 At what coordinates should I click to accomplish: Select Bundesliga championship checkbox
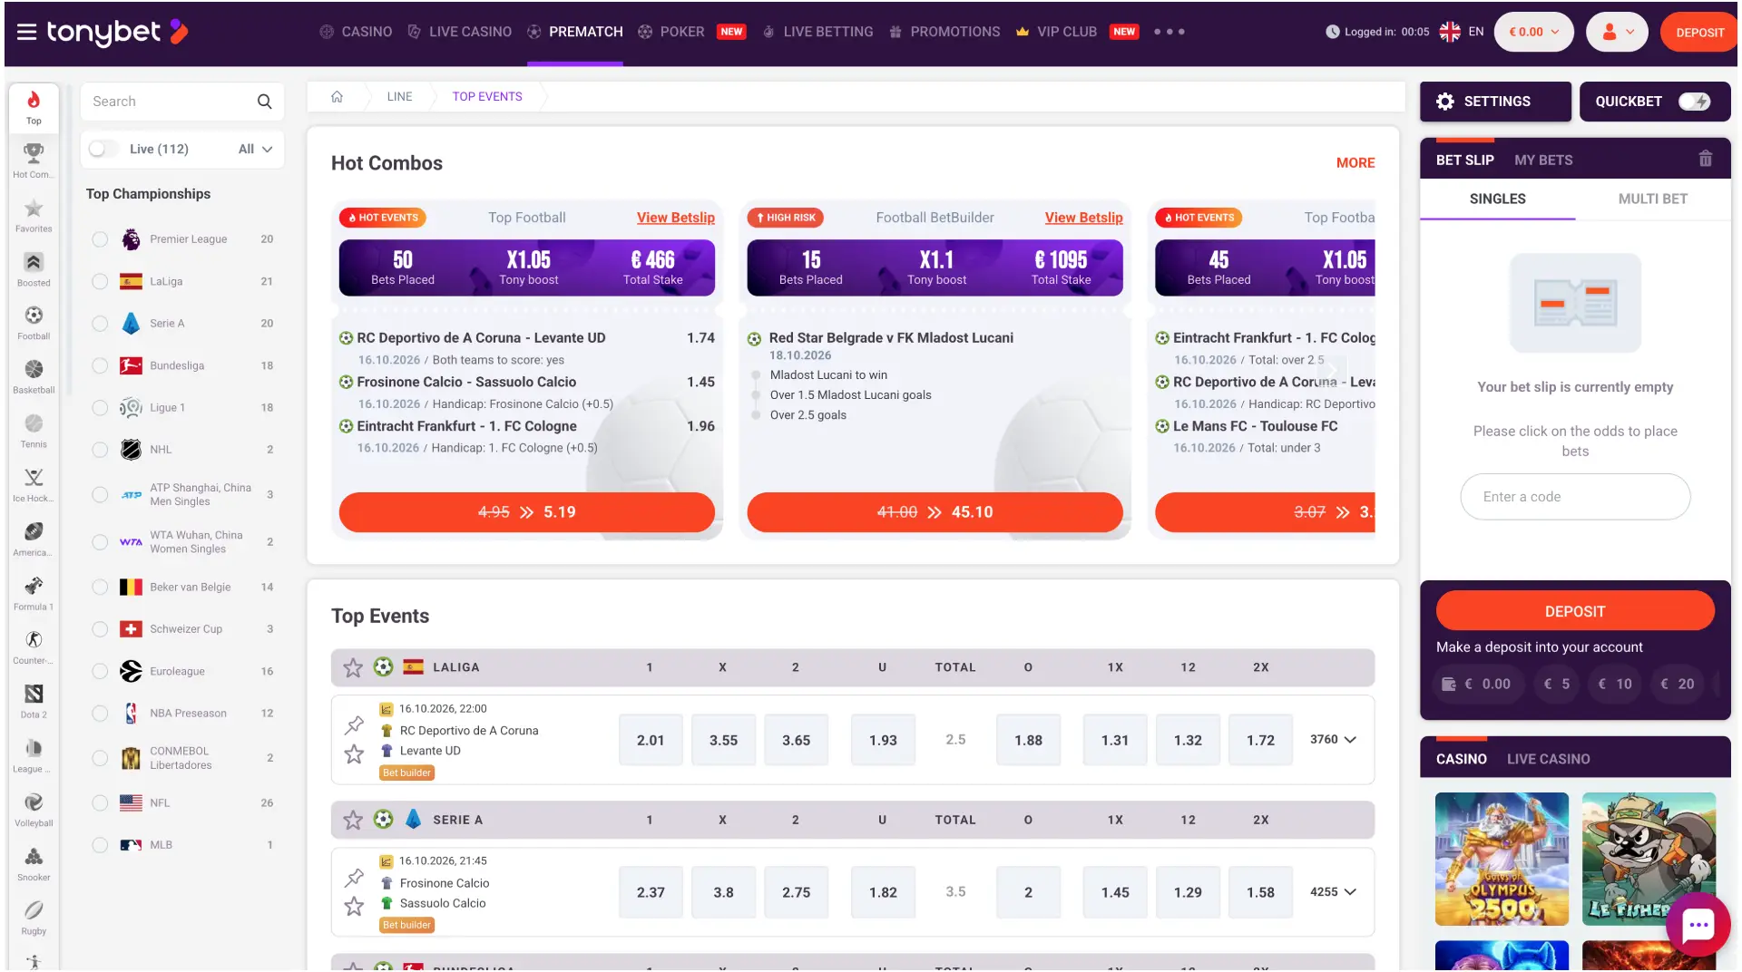point(100,365)
